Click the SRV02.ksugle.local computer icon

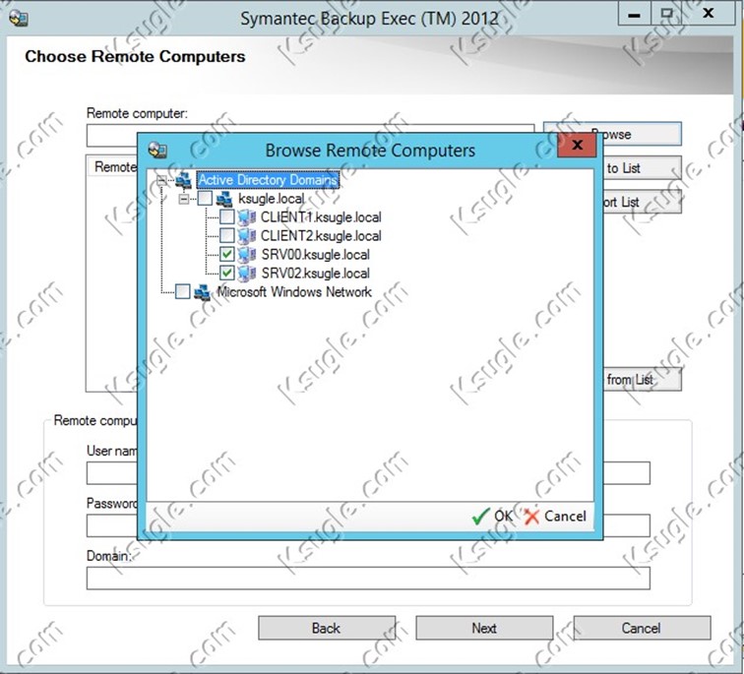[x=247, y=274]
